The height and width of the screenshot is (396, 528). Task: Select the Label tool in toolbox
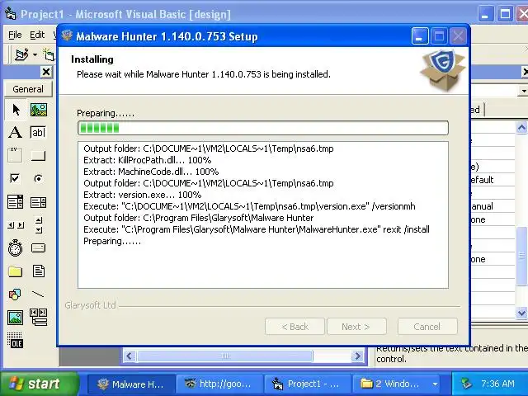coord(16,133)
